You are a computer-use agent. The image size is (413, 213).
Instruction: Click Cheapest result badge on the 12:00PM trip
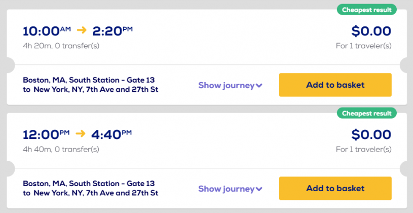pos(366,113)
